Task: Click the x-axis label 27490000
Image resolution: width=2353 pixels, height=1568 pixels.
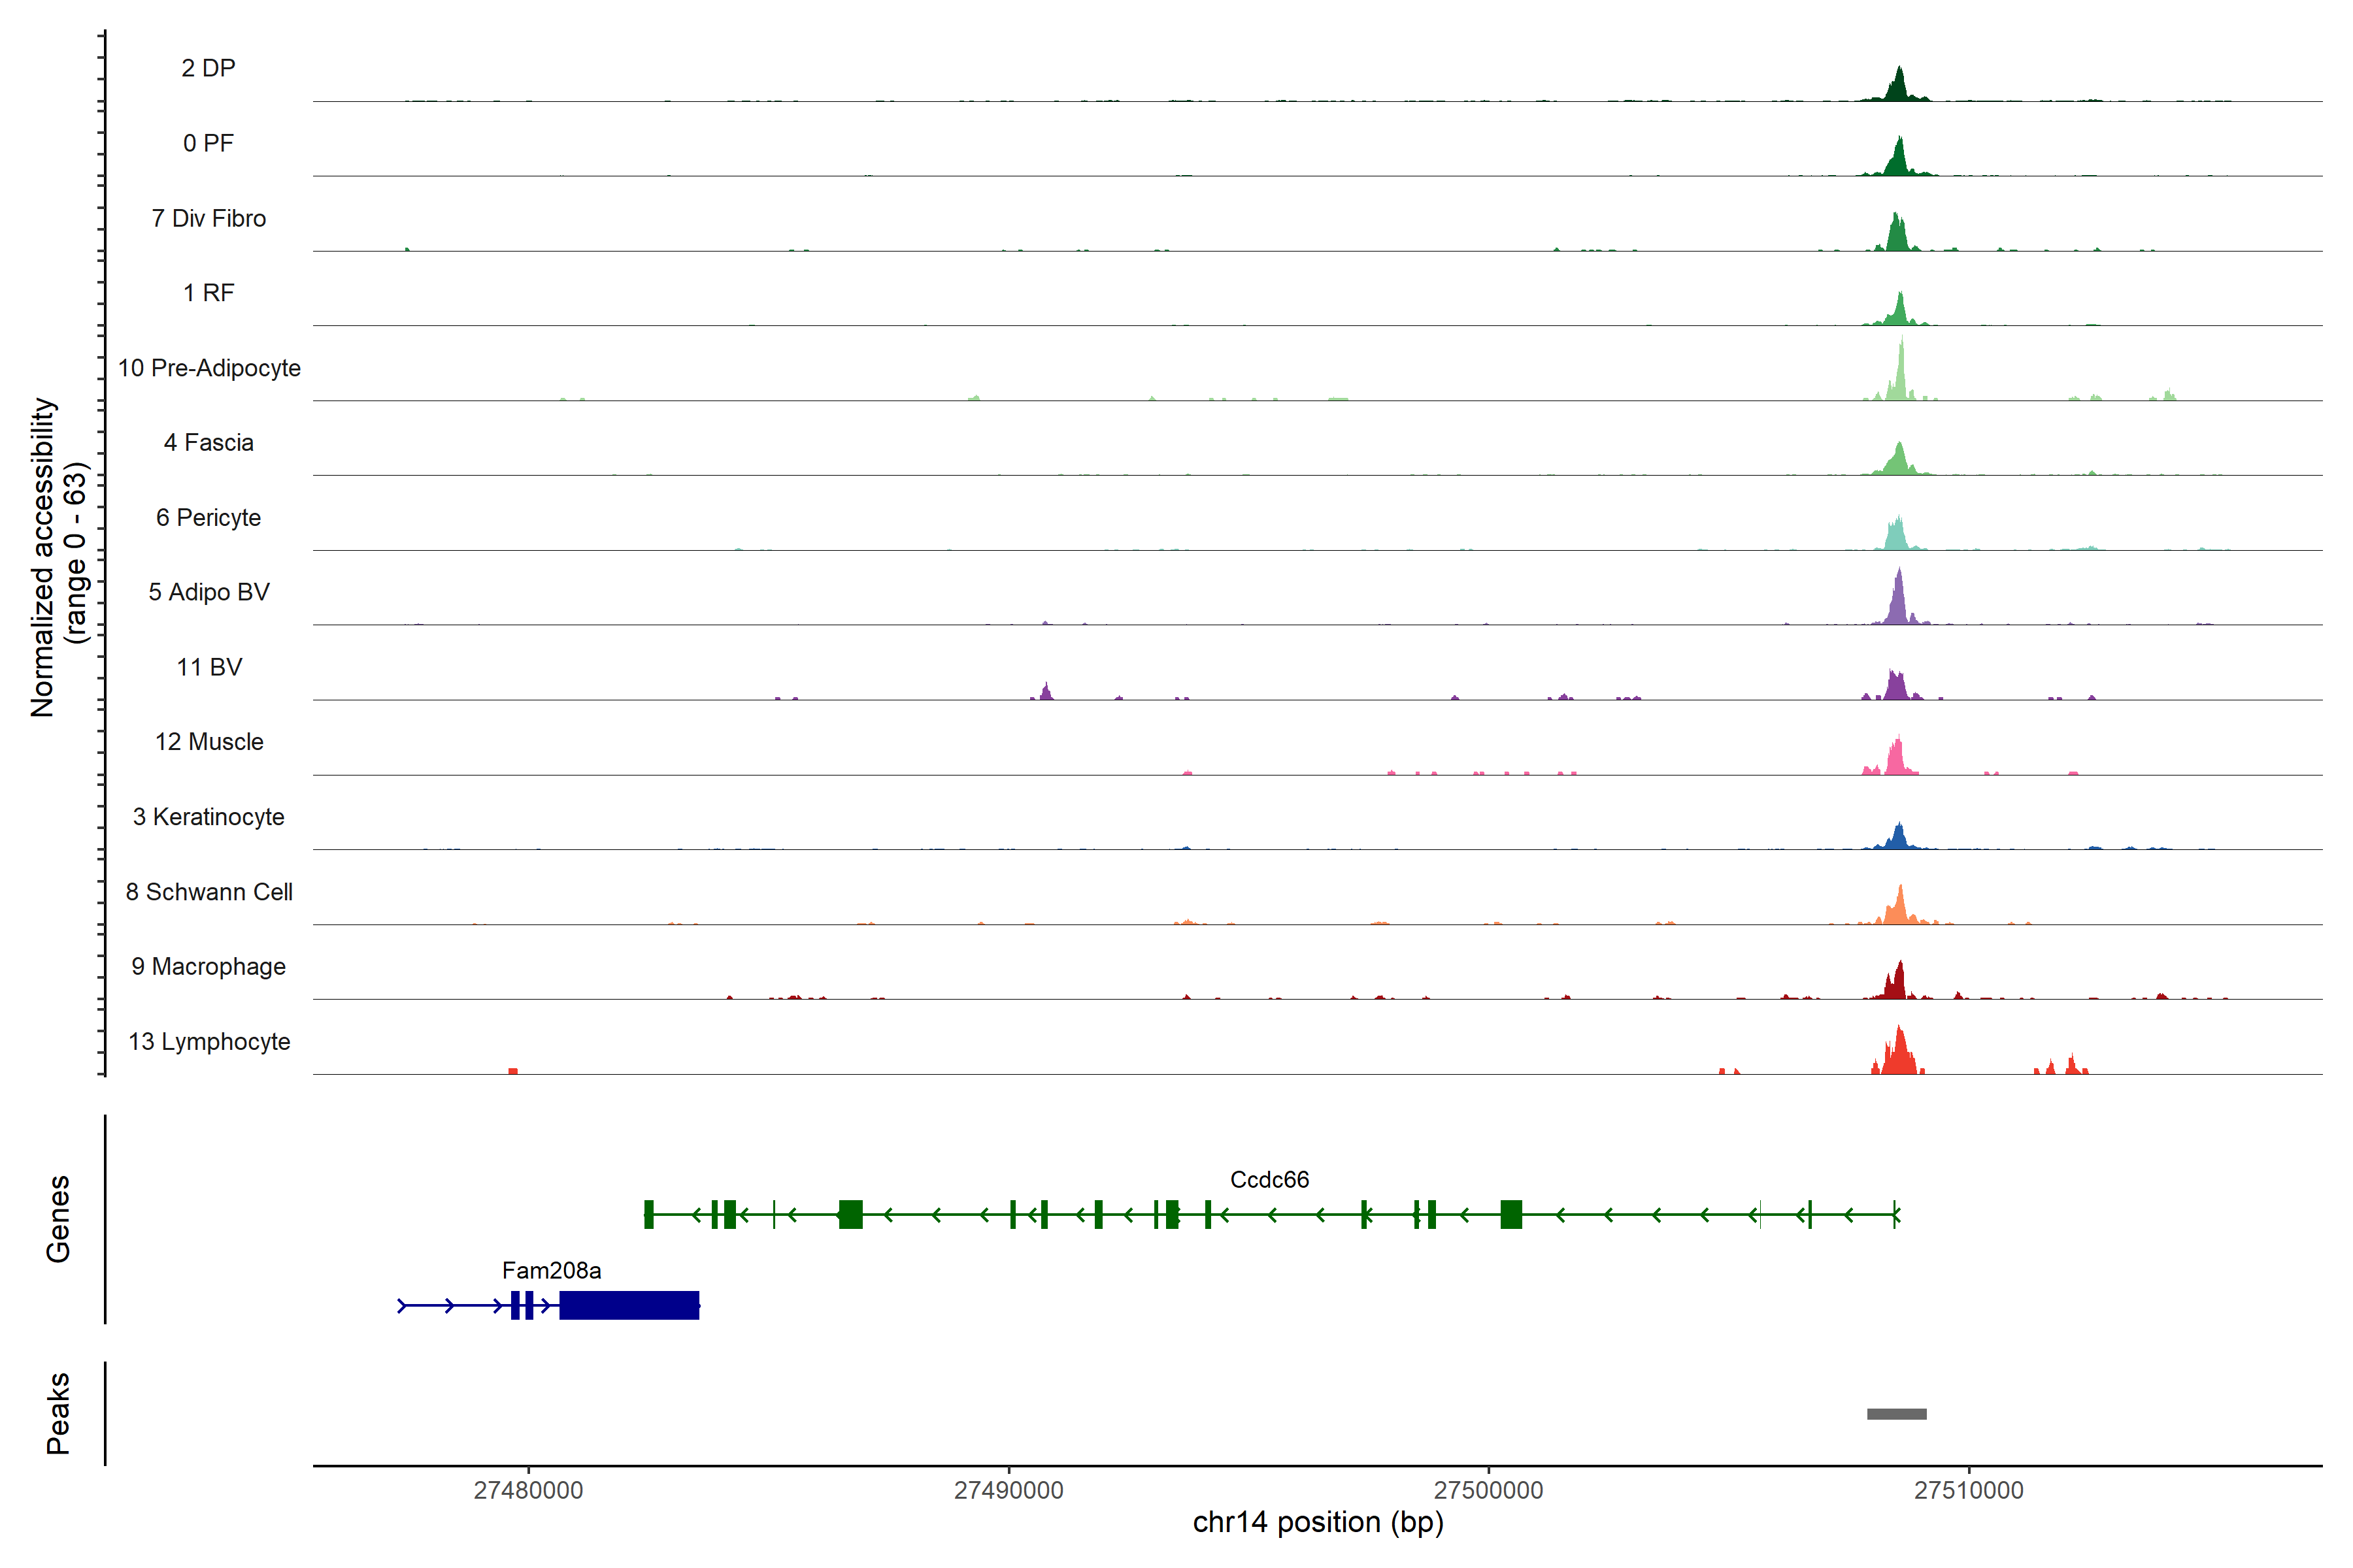Action: tap(1009, 1490)
